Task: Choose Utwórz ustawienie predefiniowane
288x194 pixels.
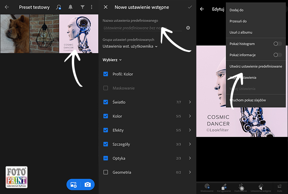Action: [x=256, y=66]
